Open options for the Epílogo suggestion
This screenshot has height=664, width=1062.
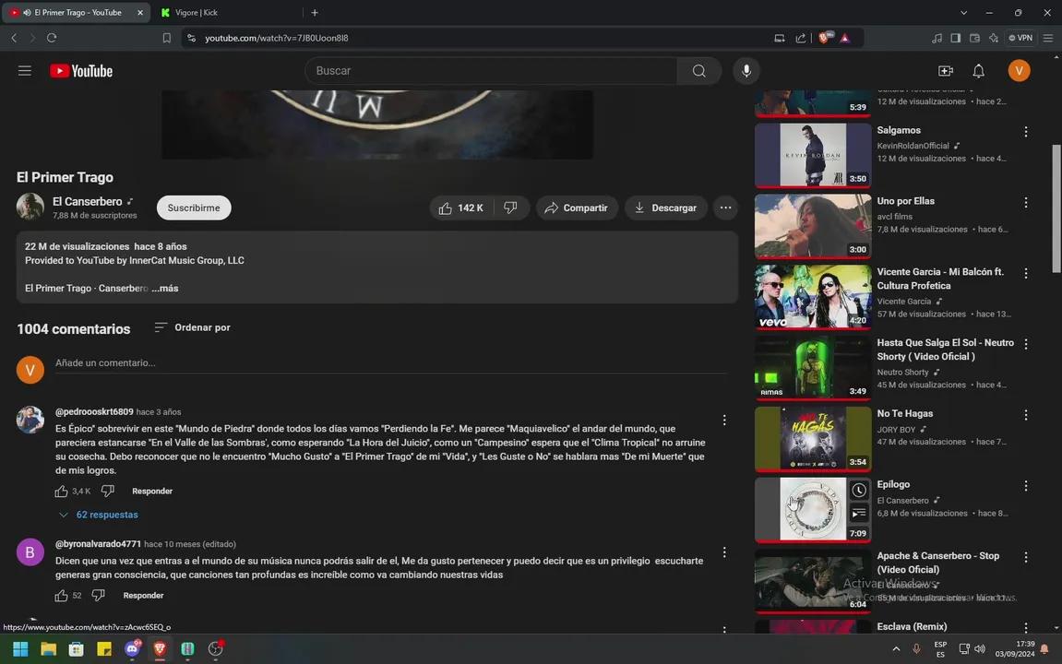pos(1025,486)
